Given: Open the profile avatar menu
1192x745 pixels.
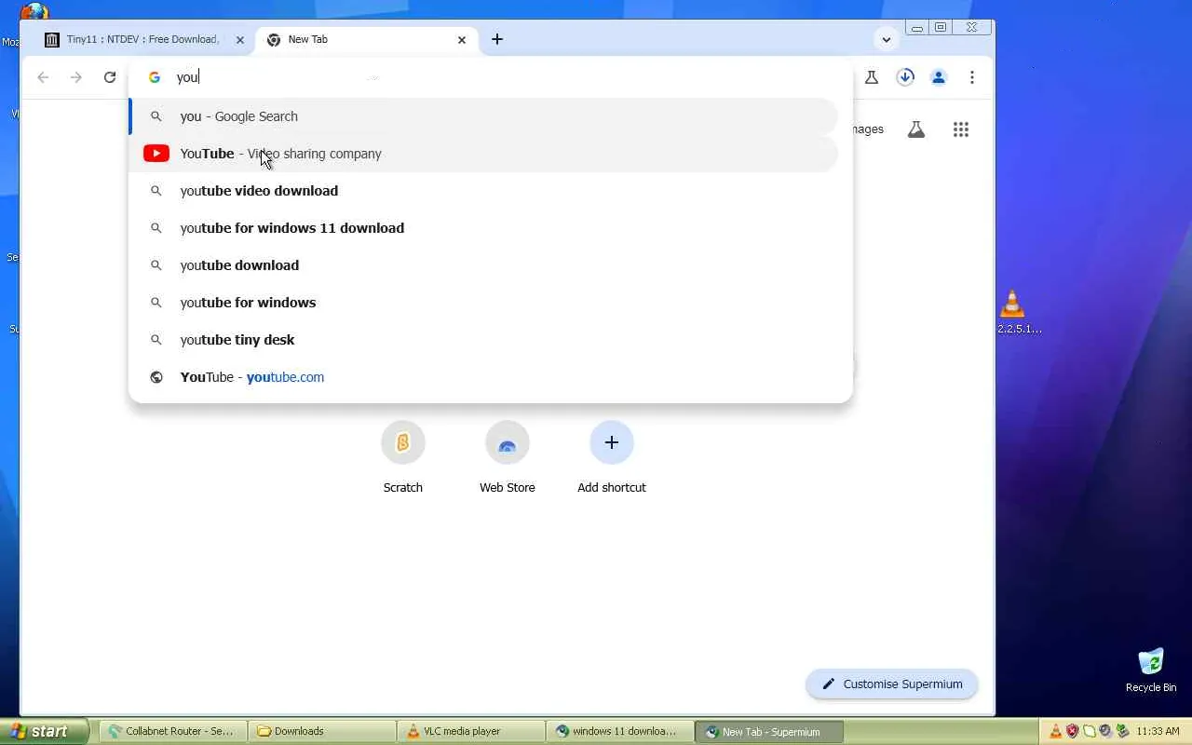Looking at the screenshot, I should (x=939, y=77).
